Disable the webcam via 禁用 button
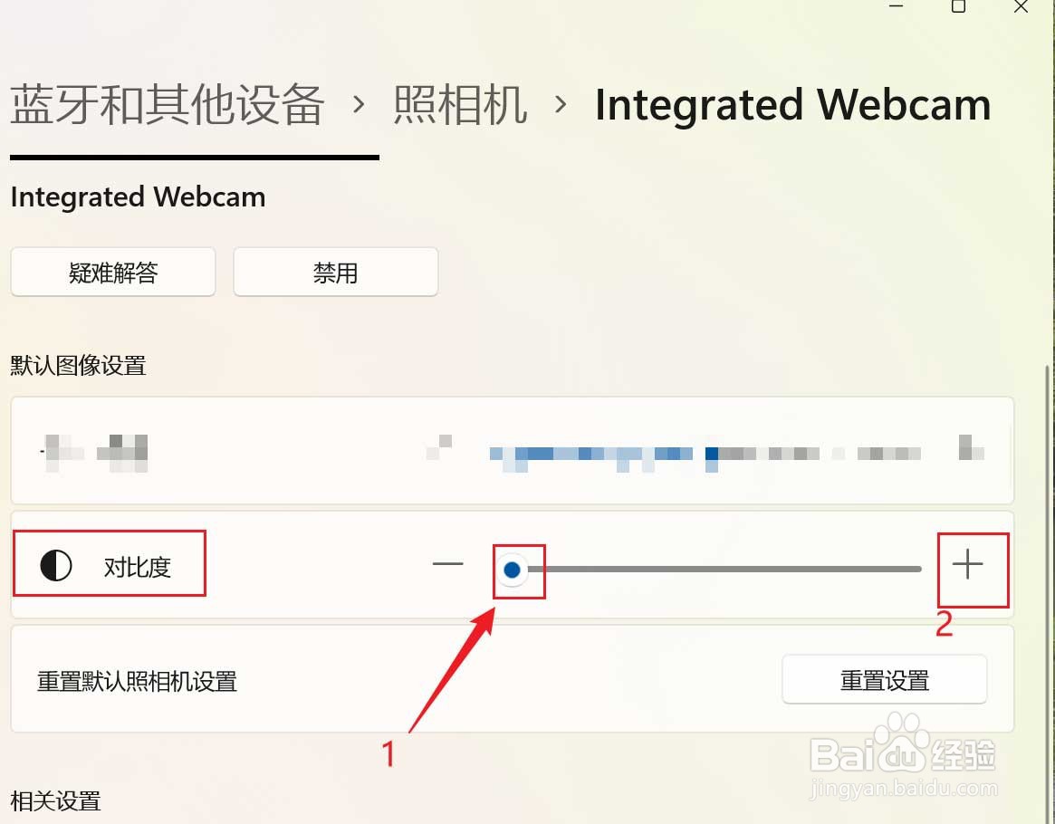Image resolution: width=1055 pixels, height=824 pixels. click(x=336, y=272)
